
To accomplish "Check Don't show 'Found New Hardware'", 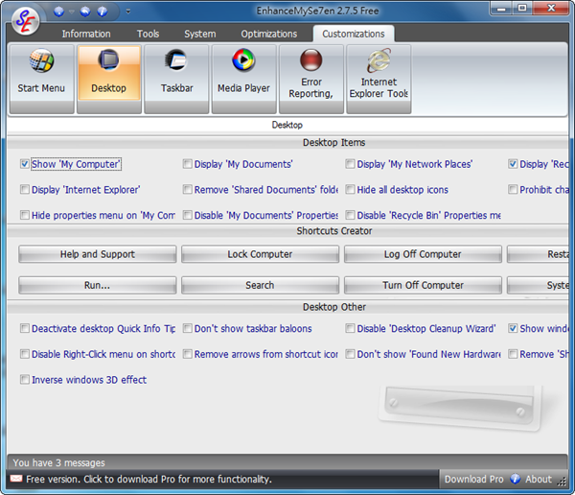I will click(x=350, y=354).
